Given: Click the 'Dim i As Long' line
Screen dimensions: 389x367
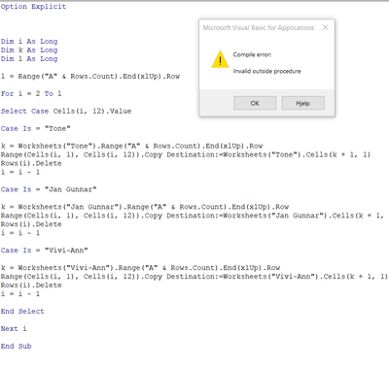Looking at the screenshot, I should click(29, 42).
